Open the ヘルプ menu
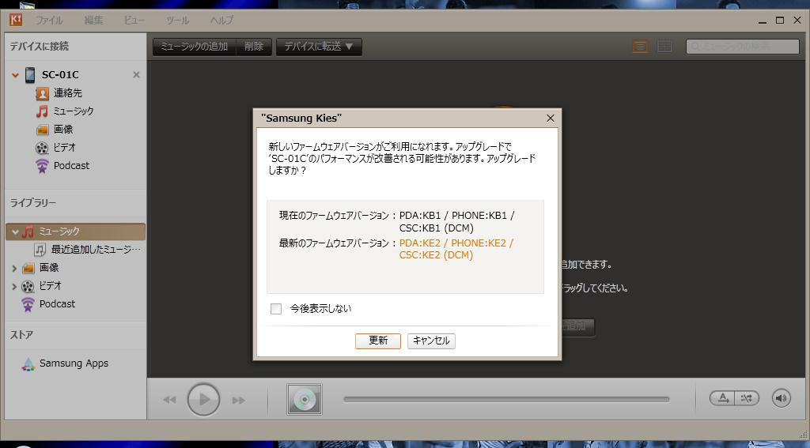Image resolution: width=810 pixels, height=448 pixels. coord(221,20)
